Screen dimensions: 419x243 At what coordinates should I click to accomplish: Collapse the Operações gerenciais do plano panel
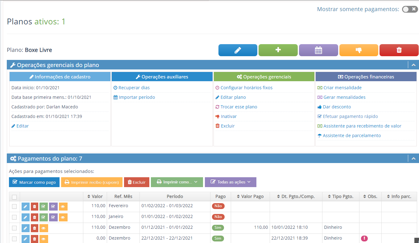(413, 65)
